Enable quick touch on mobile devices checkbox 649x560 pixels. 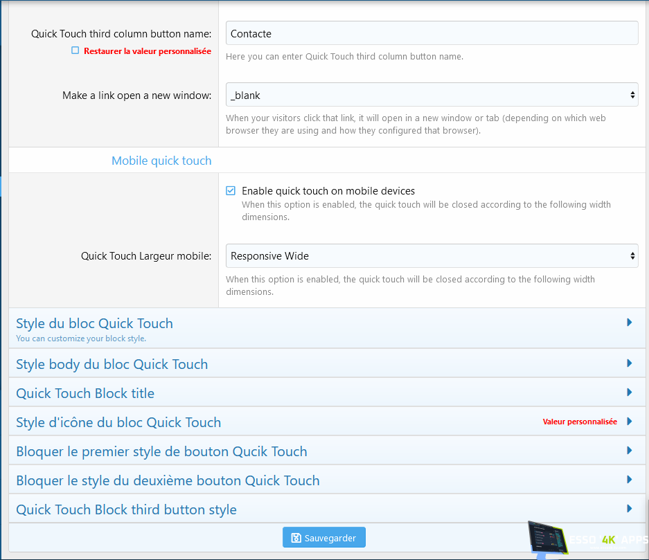(x=231, y=191)
